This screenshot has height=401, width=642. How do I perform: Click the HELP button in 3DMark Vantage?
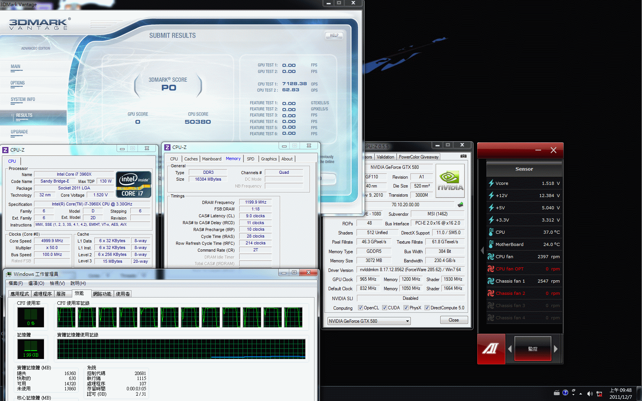point(334,36)
